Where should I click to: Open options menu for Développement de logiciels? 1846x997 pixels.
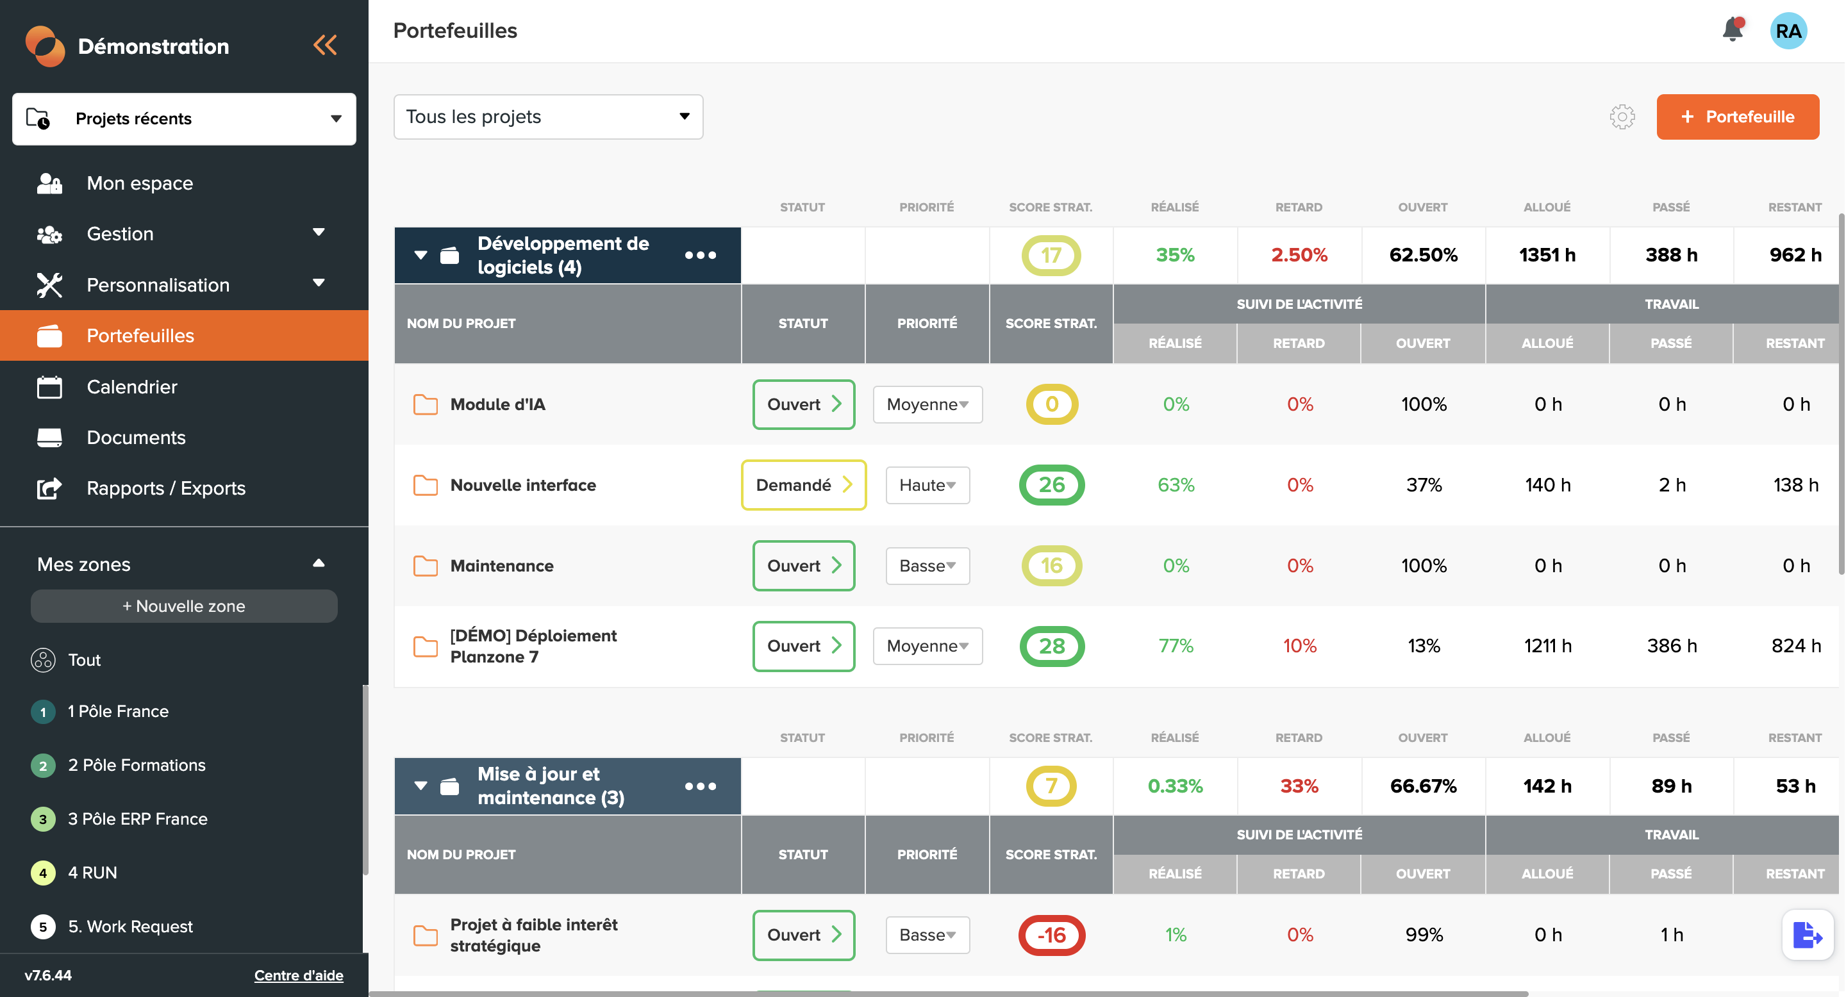click(x=700, y=254)
